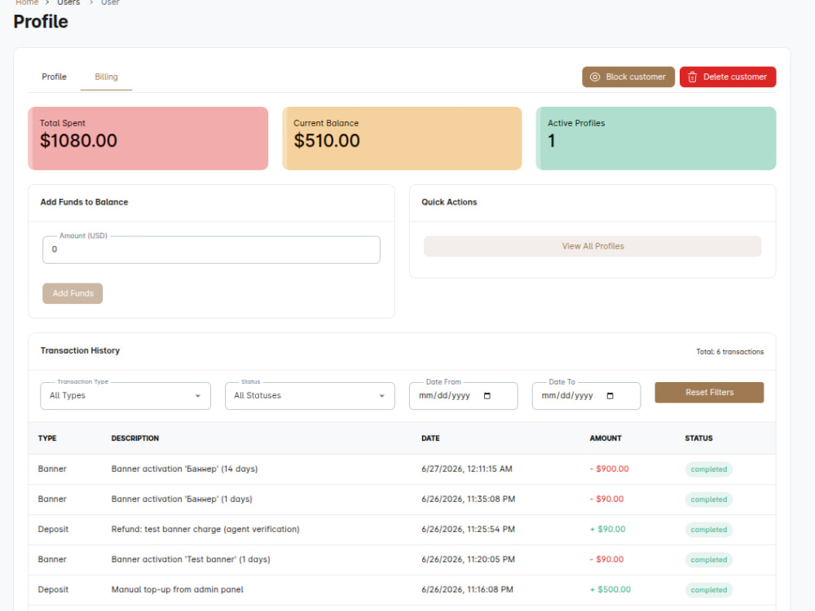This screenshot has width=815, height=611.
Task: Click the Block customer button
Action: tap(628, 77)
